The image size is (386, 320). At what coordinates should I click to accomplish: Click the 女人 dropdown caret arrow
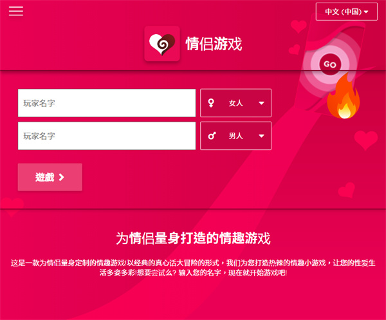261,103
